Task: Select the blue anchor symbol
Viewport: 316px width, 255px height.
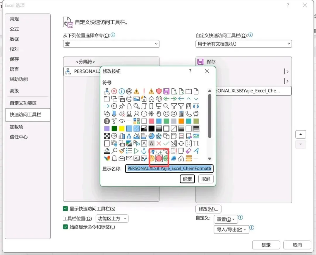Action: click(144, 151)
